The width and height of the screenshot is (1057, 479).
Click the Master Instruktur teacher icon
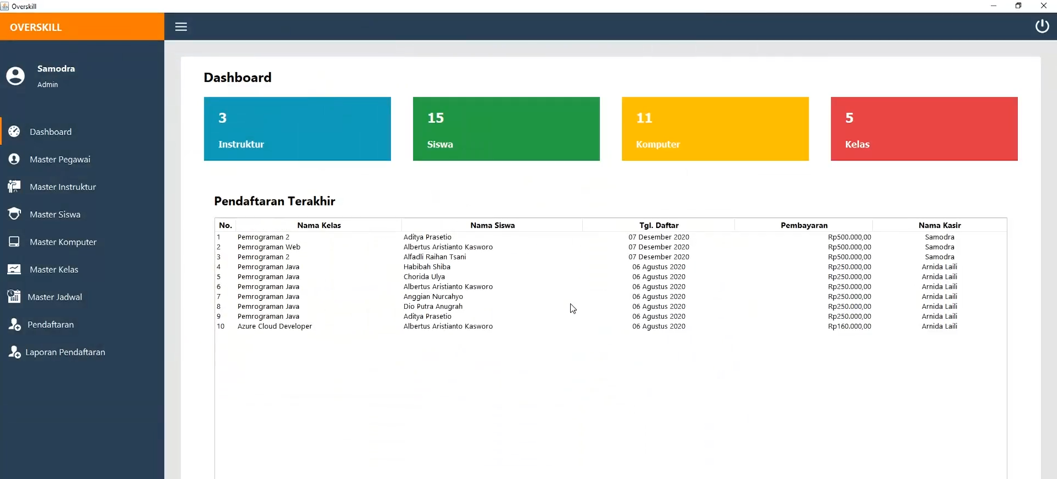tap(14, 187)
